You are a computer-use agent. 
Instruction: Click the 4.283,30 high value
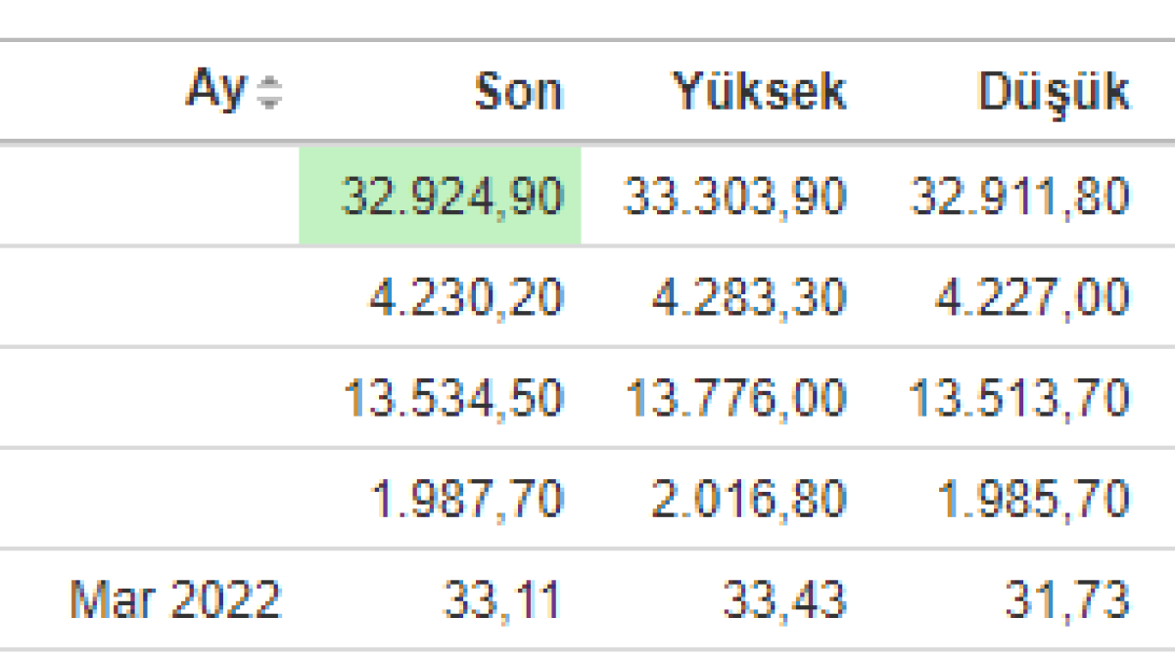pyautogui.click(x=748, y=298)
